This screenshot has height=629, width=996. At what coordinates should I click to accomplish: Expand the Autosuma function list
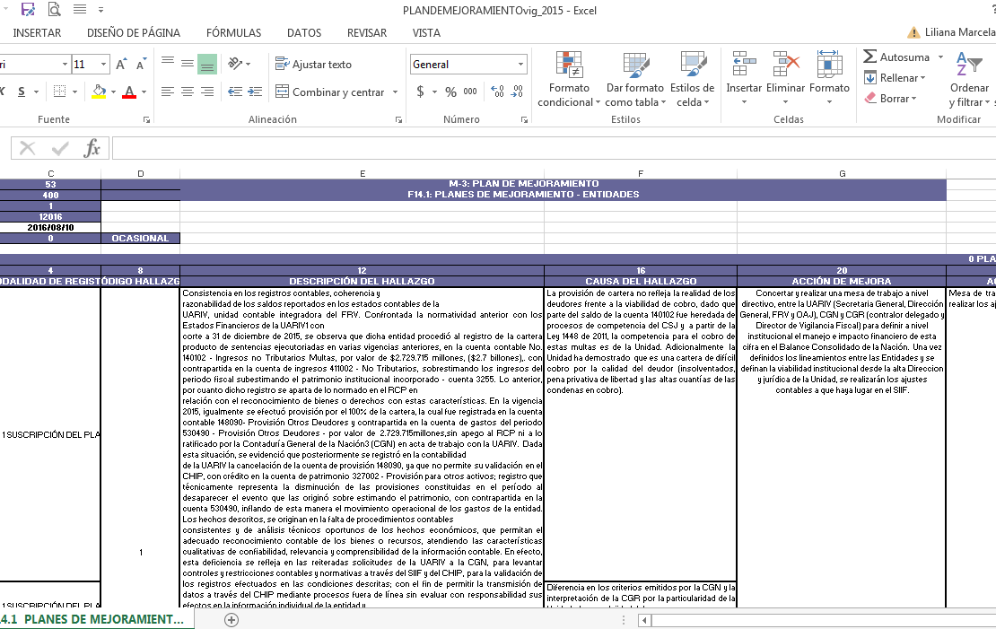[x=940, y=57]
